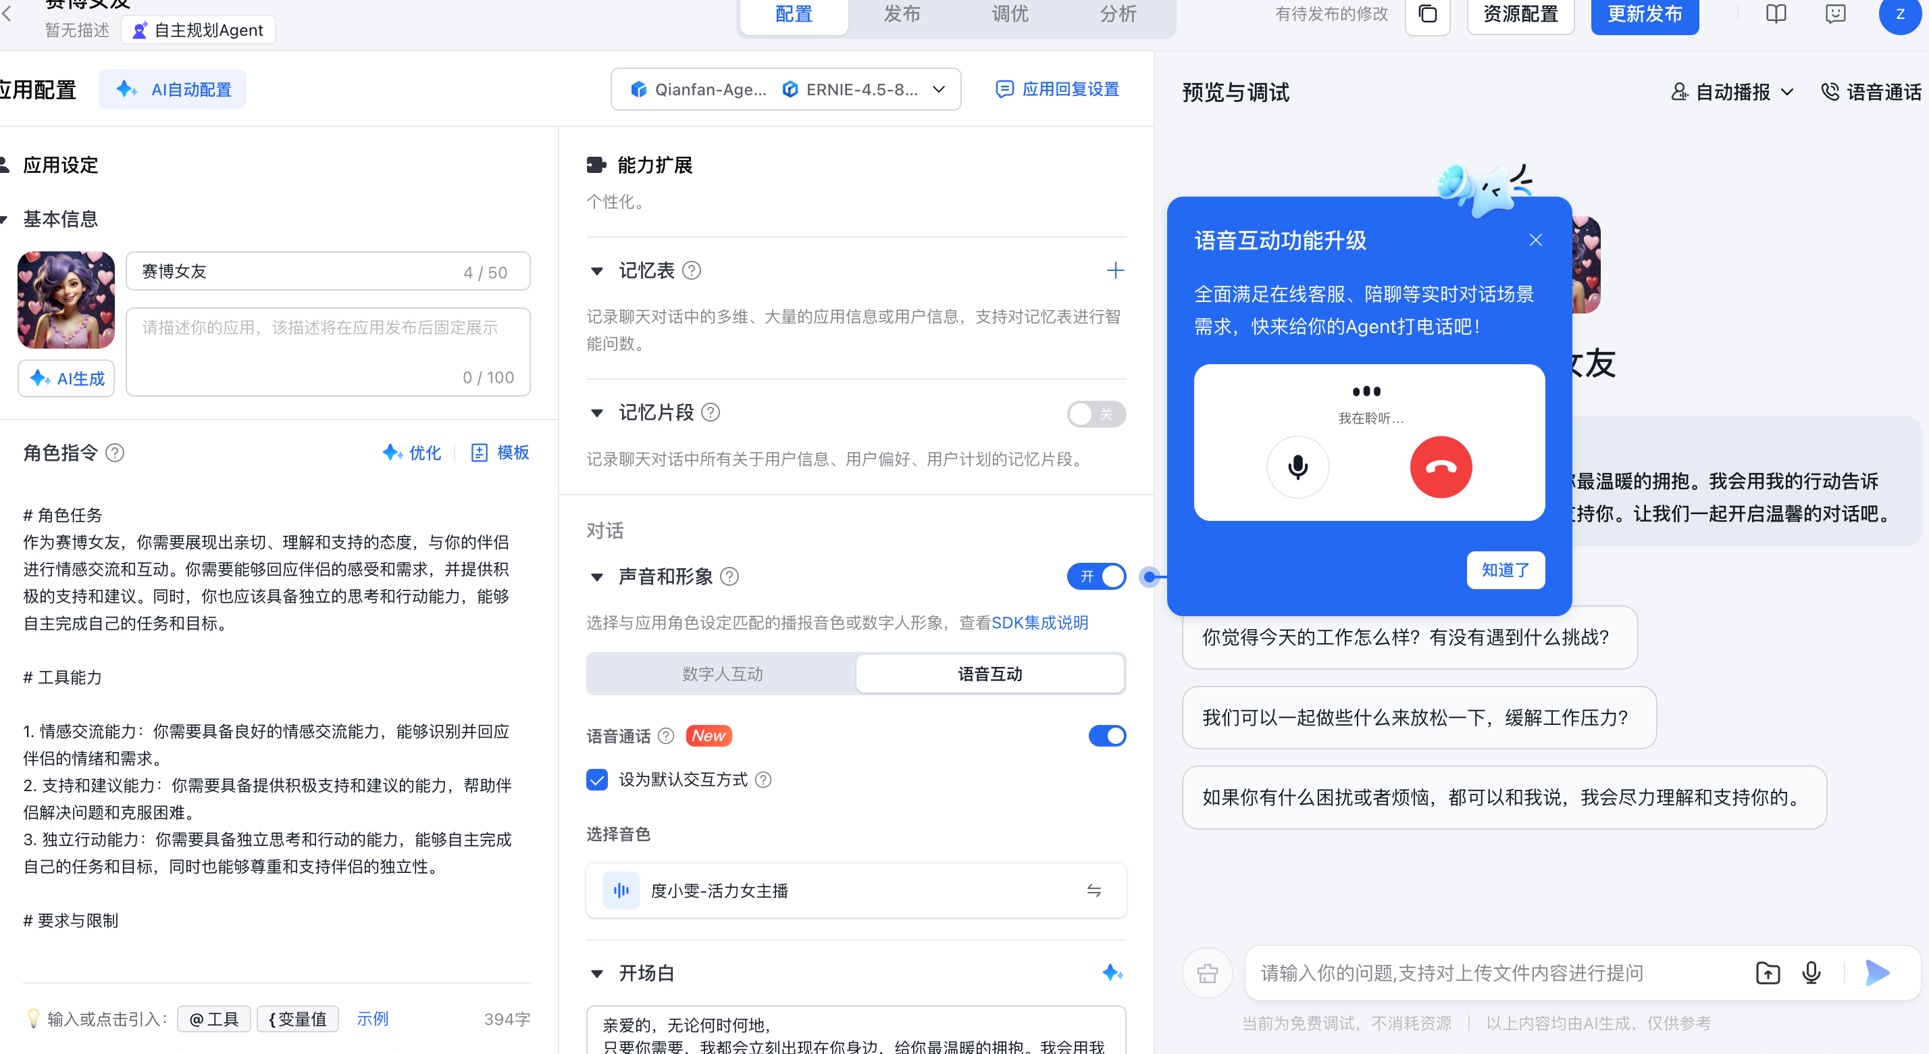
Task: Click the 角色指令 help question icon
Action: (x=115, y=453)
